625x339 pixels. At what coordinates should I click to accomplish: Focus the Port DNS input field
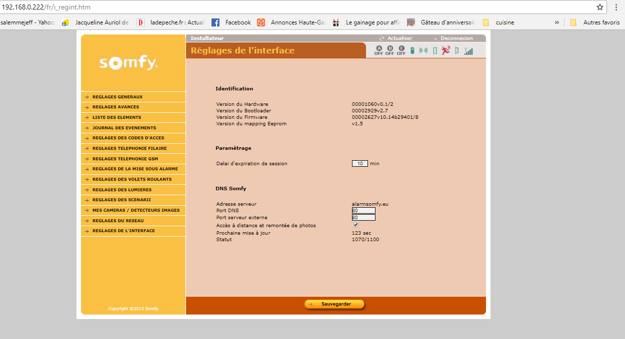coord(363,211)
